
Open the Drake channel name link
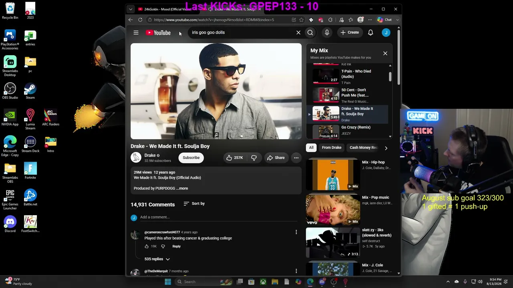tap(150, 155)
